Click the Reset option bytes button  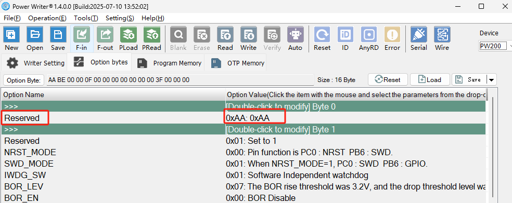388,79
